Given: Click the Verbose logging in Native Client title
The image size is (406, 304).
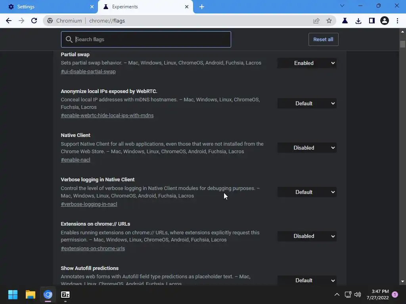Looking at the screenshot, I should (x=98, y=180).
